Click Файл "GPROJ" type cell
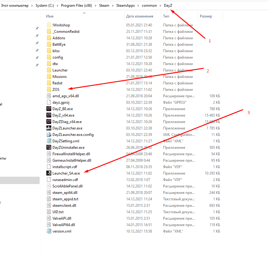This screenshot has width=268, height=254. (x=175, y=102)
